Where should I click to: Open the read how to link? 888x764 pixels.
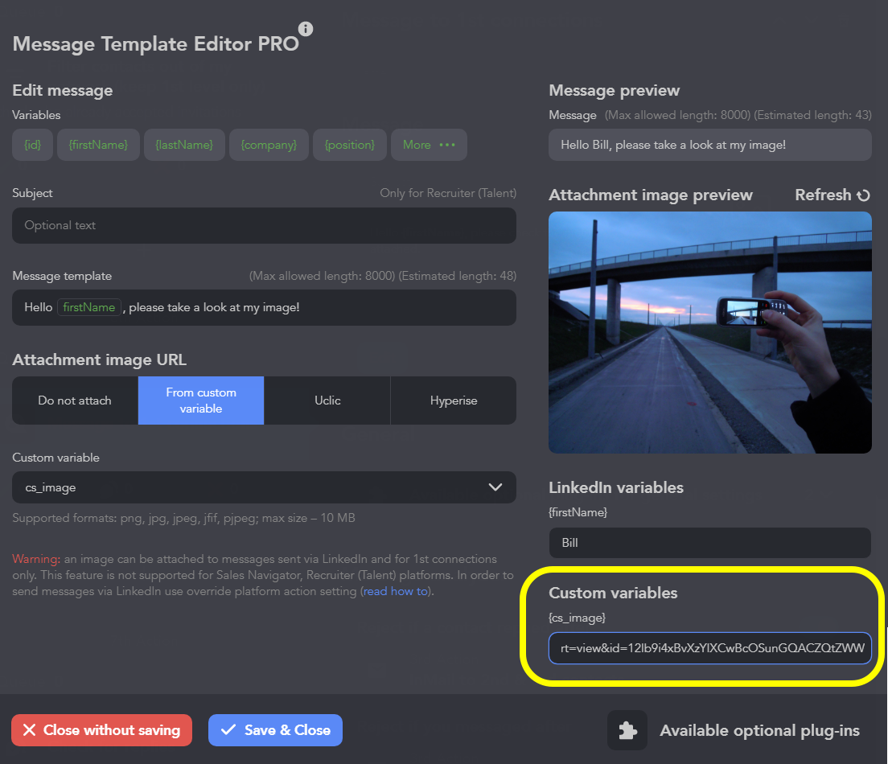395,592
